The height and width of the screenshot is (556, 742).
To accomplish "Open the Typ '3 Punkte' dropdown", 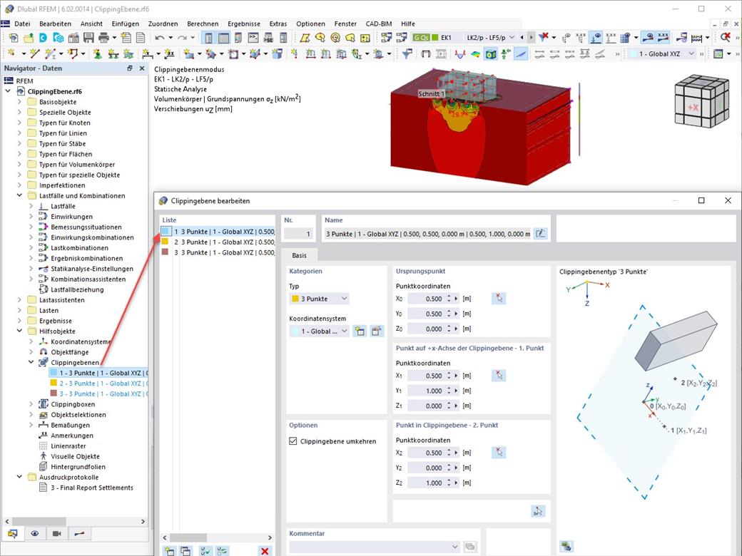I will (319, 299).
